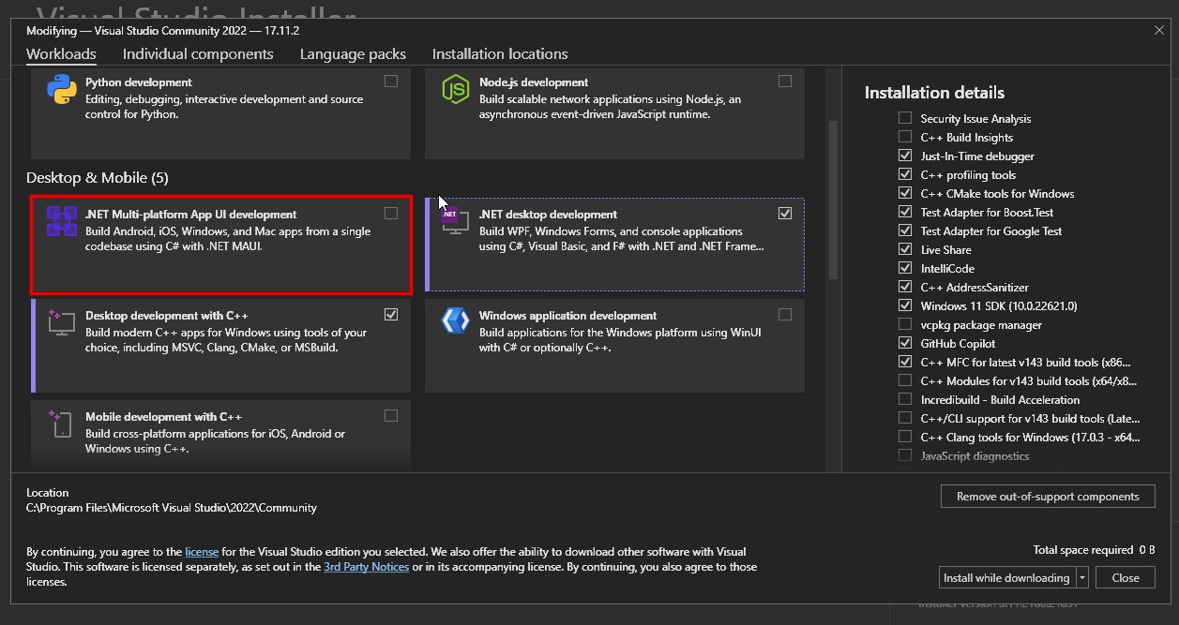The image size is (1179, 625).
Task: Enable C++ Build Insights component
Action: (905, 137)
